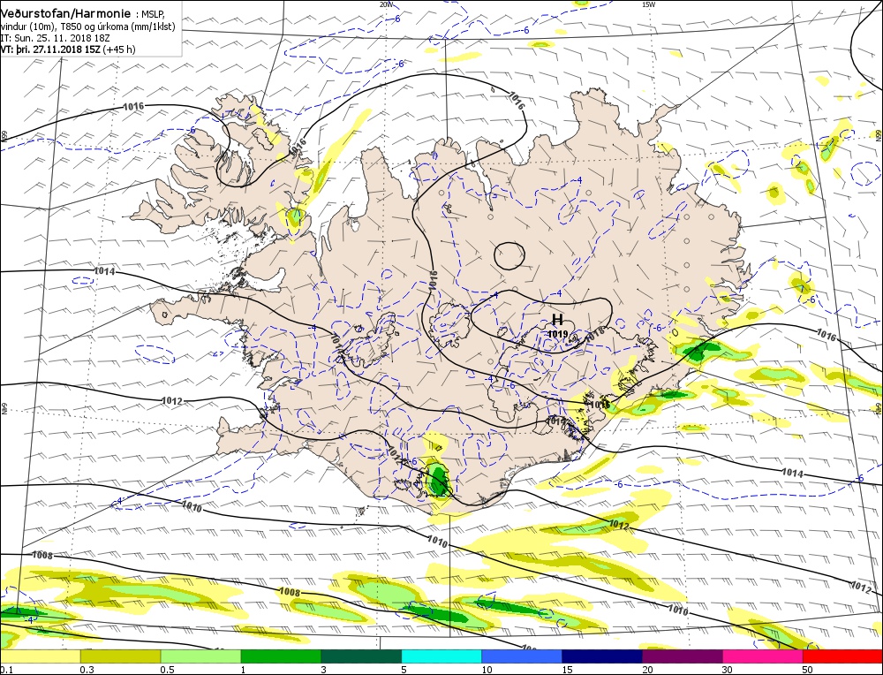The height and width of the screenshot is (675, 883).
Task: Click the red 50+ mm legend swatch
Action: tap(843, 656)
